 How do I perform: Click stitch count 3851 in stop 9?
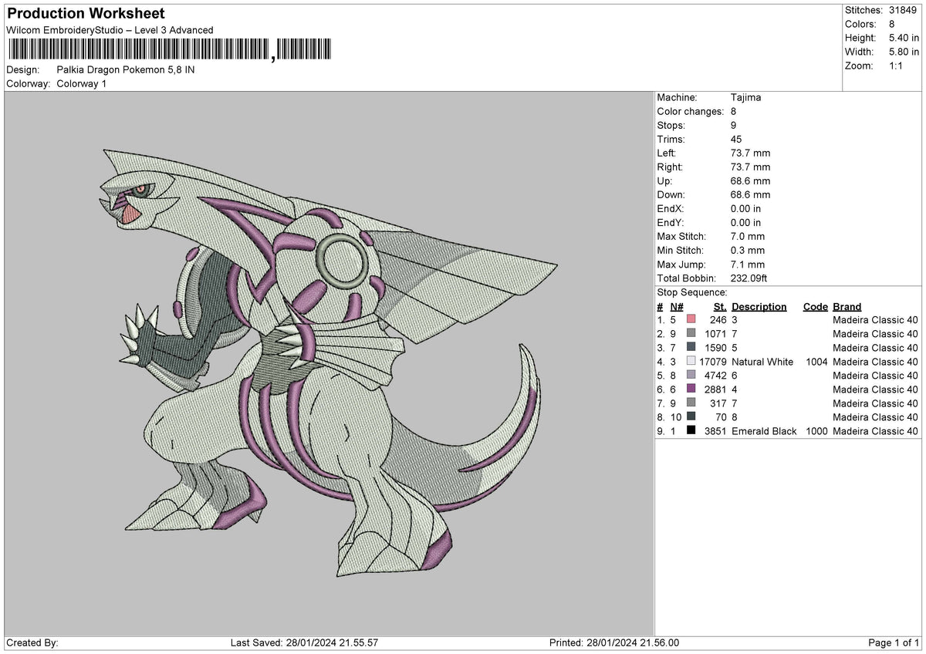click(x=716, y=431)
